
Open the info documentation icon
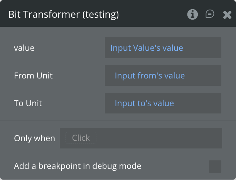click(x=192, y=15)
